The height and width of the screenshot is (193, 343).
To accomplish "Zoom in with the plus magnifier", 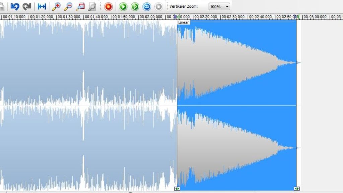I will (56, 7).
